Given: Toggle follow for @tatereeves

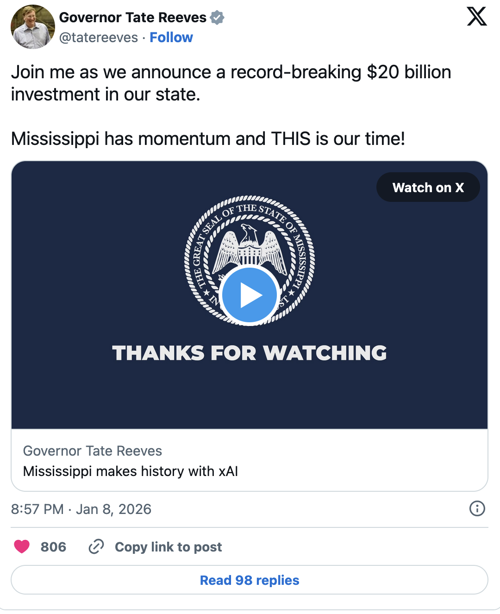Looking at the screenshot, I should pyautogui.click(x=171, y=38).
